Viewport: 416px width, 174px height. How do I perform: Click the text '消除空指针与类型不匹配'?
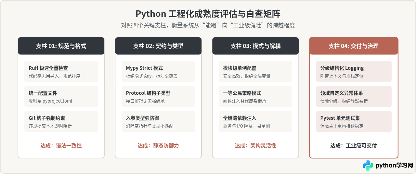pos(150,126)
